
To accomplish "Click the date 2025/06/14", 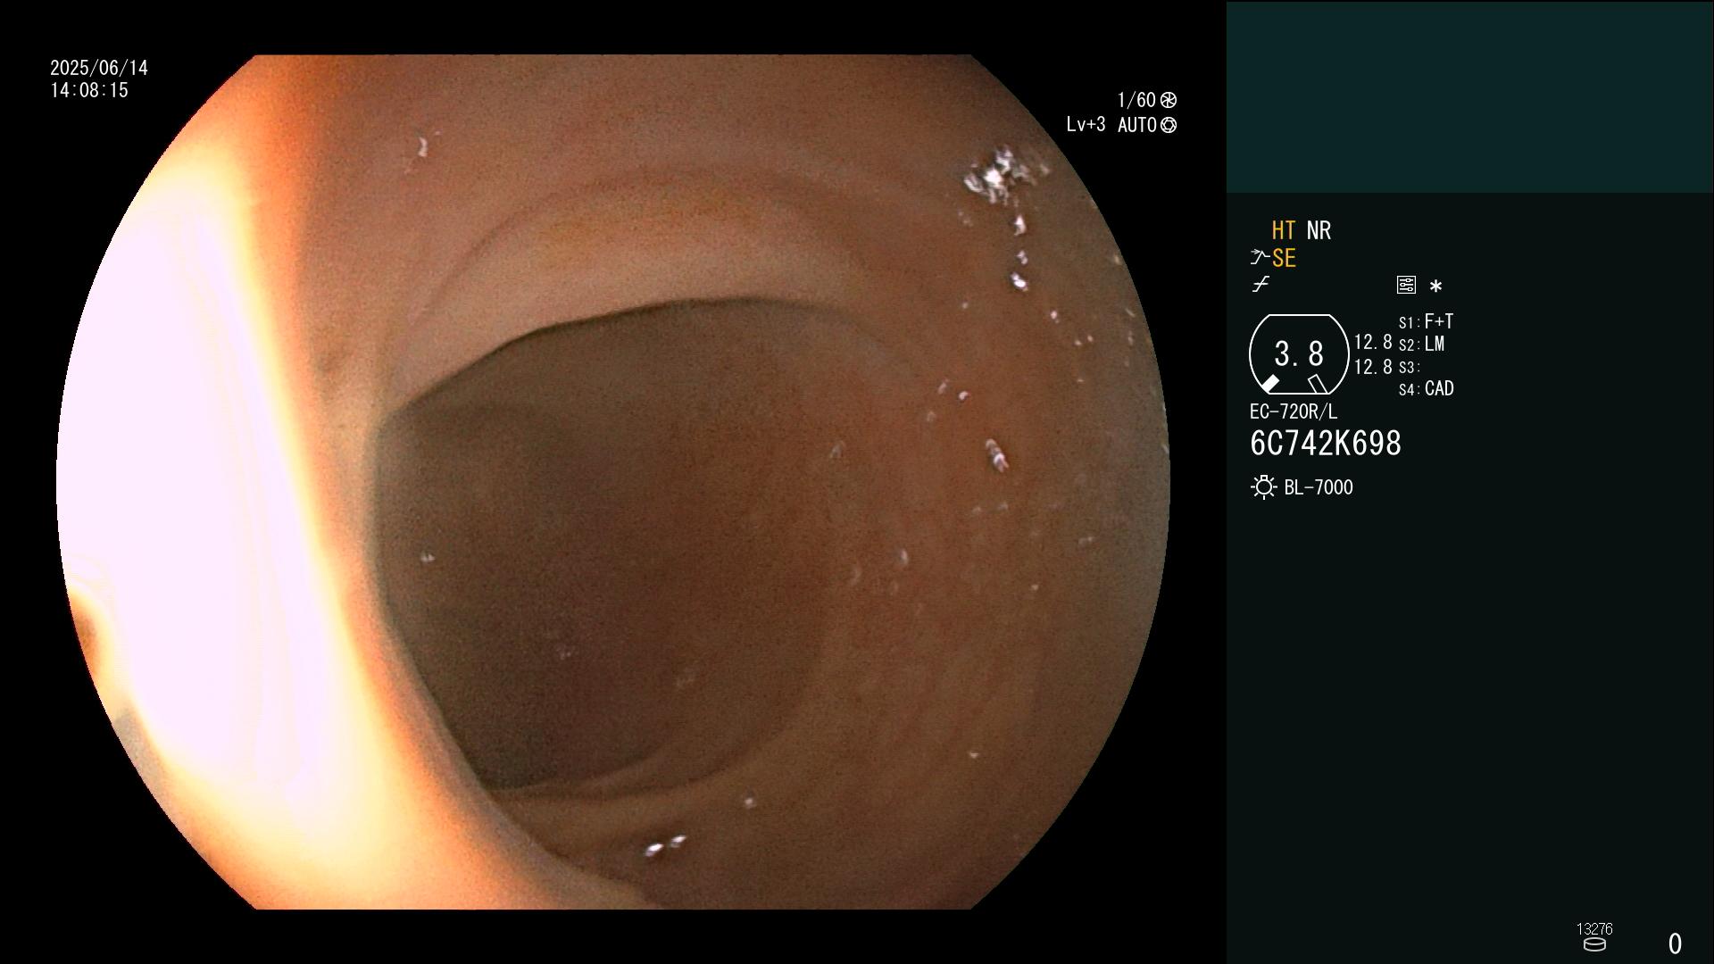I will pyautogui.click(x=99, y=68).
